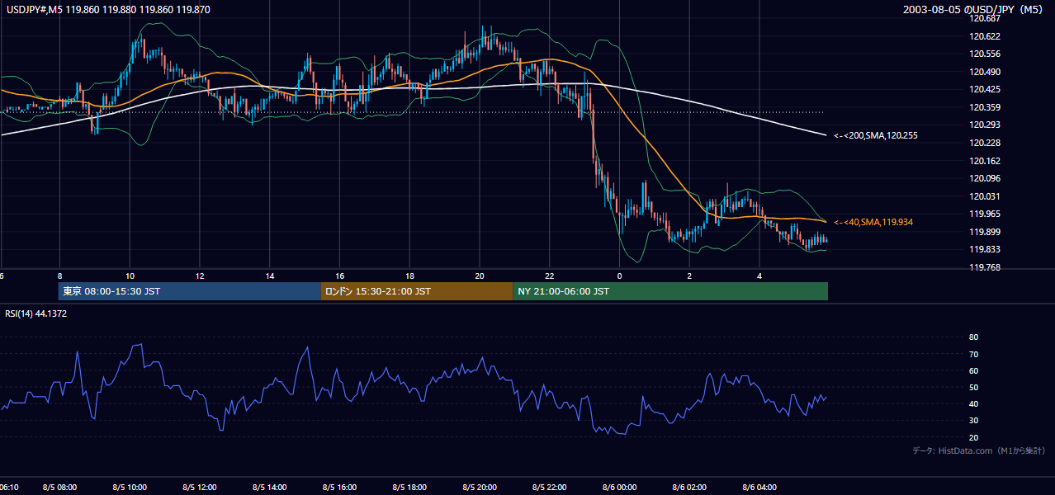Click hour tick 16 under price chart
This screenshot has height=495, width=1055.
339,276
